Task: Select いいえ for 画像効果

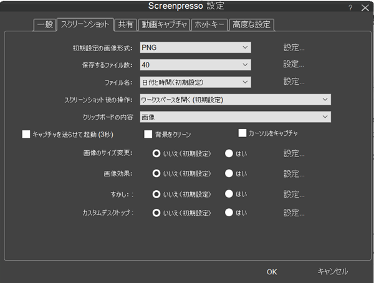Action: (156, 173)
